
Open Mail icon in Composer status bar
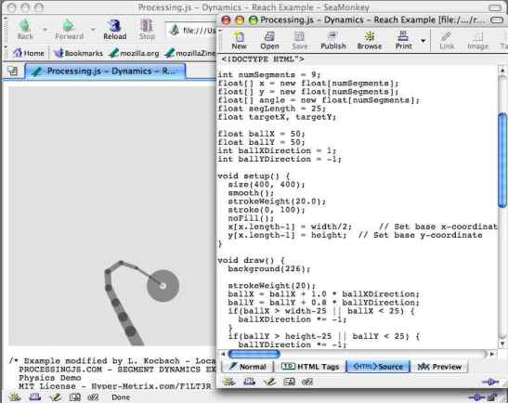249,383
